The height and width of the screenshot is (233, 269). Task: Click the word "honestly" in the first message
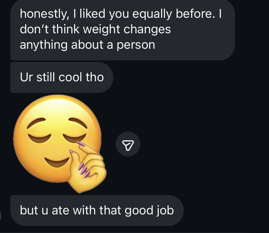(x=41, y=15)
